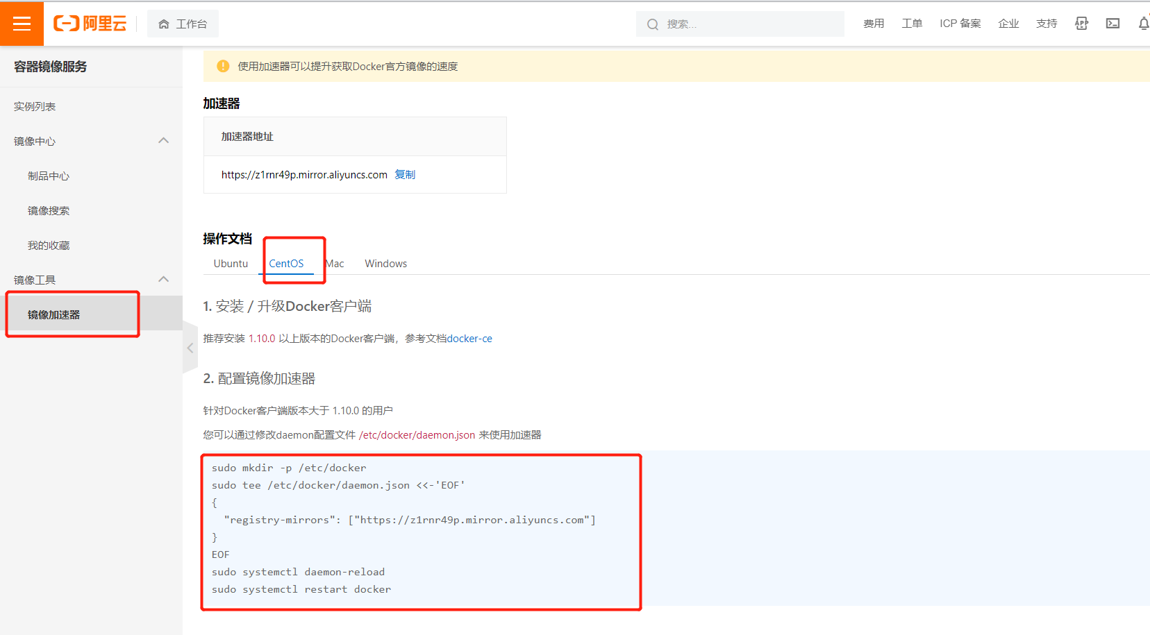Image resolution: width=1150 pixels, height=635 pixels.
Task: Collapse the 镜像中心 sidebar section
Action: tap(164, 141)
